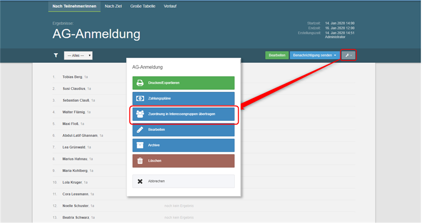Open the Große Tabelle tab

tap(142, 6)
